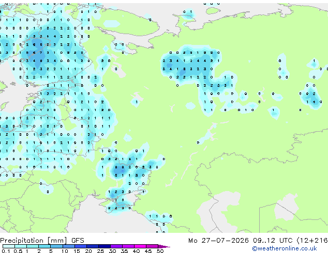Click the 45–50 mm legend swatch

point(152,246)
